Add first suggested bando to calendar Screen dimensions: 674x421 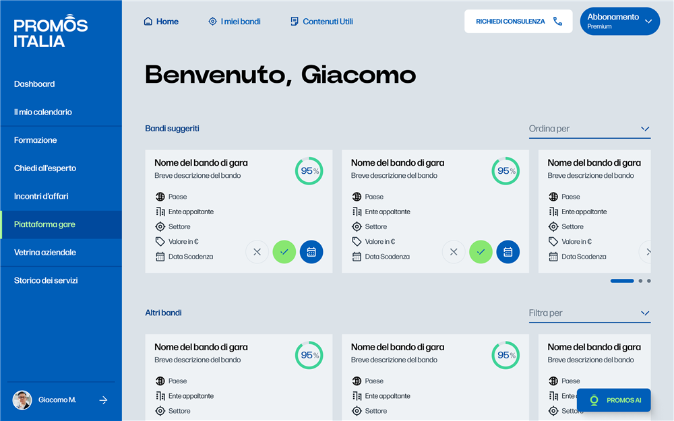(x=311, y=252)
